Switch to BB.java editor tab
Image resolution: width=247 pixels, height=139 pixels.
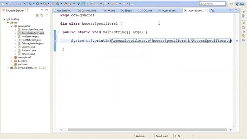(x=127, y=10)
